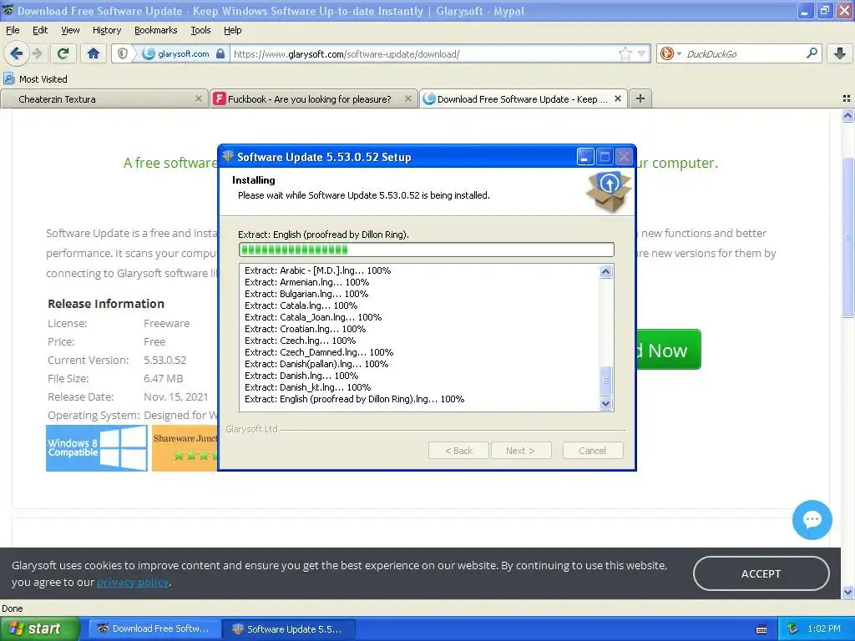855x641 pixels.
Task: Click the page vertical scrollbar thumb
Action: click(847, 237)
